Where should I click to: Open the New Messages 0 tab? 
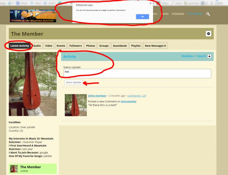coord(155,46)
